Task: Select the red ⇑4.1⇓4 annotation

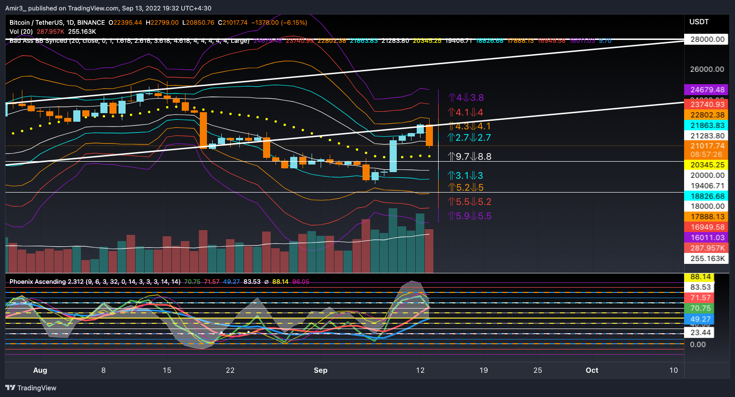Action: click(x=466, y=113)
